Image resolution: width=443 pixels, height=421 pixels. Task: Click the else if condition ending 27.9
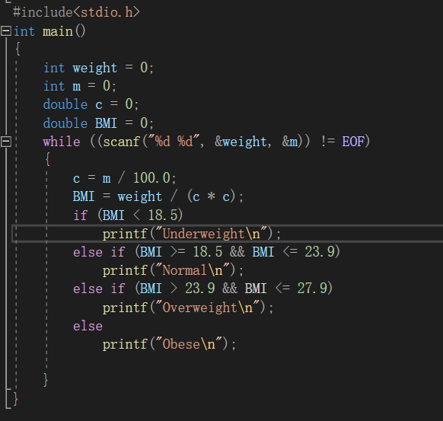202,289
